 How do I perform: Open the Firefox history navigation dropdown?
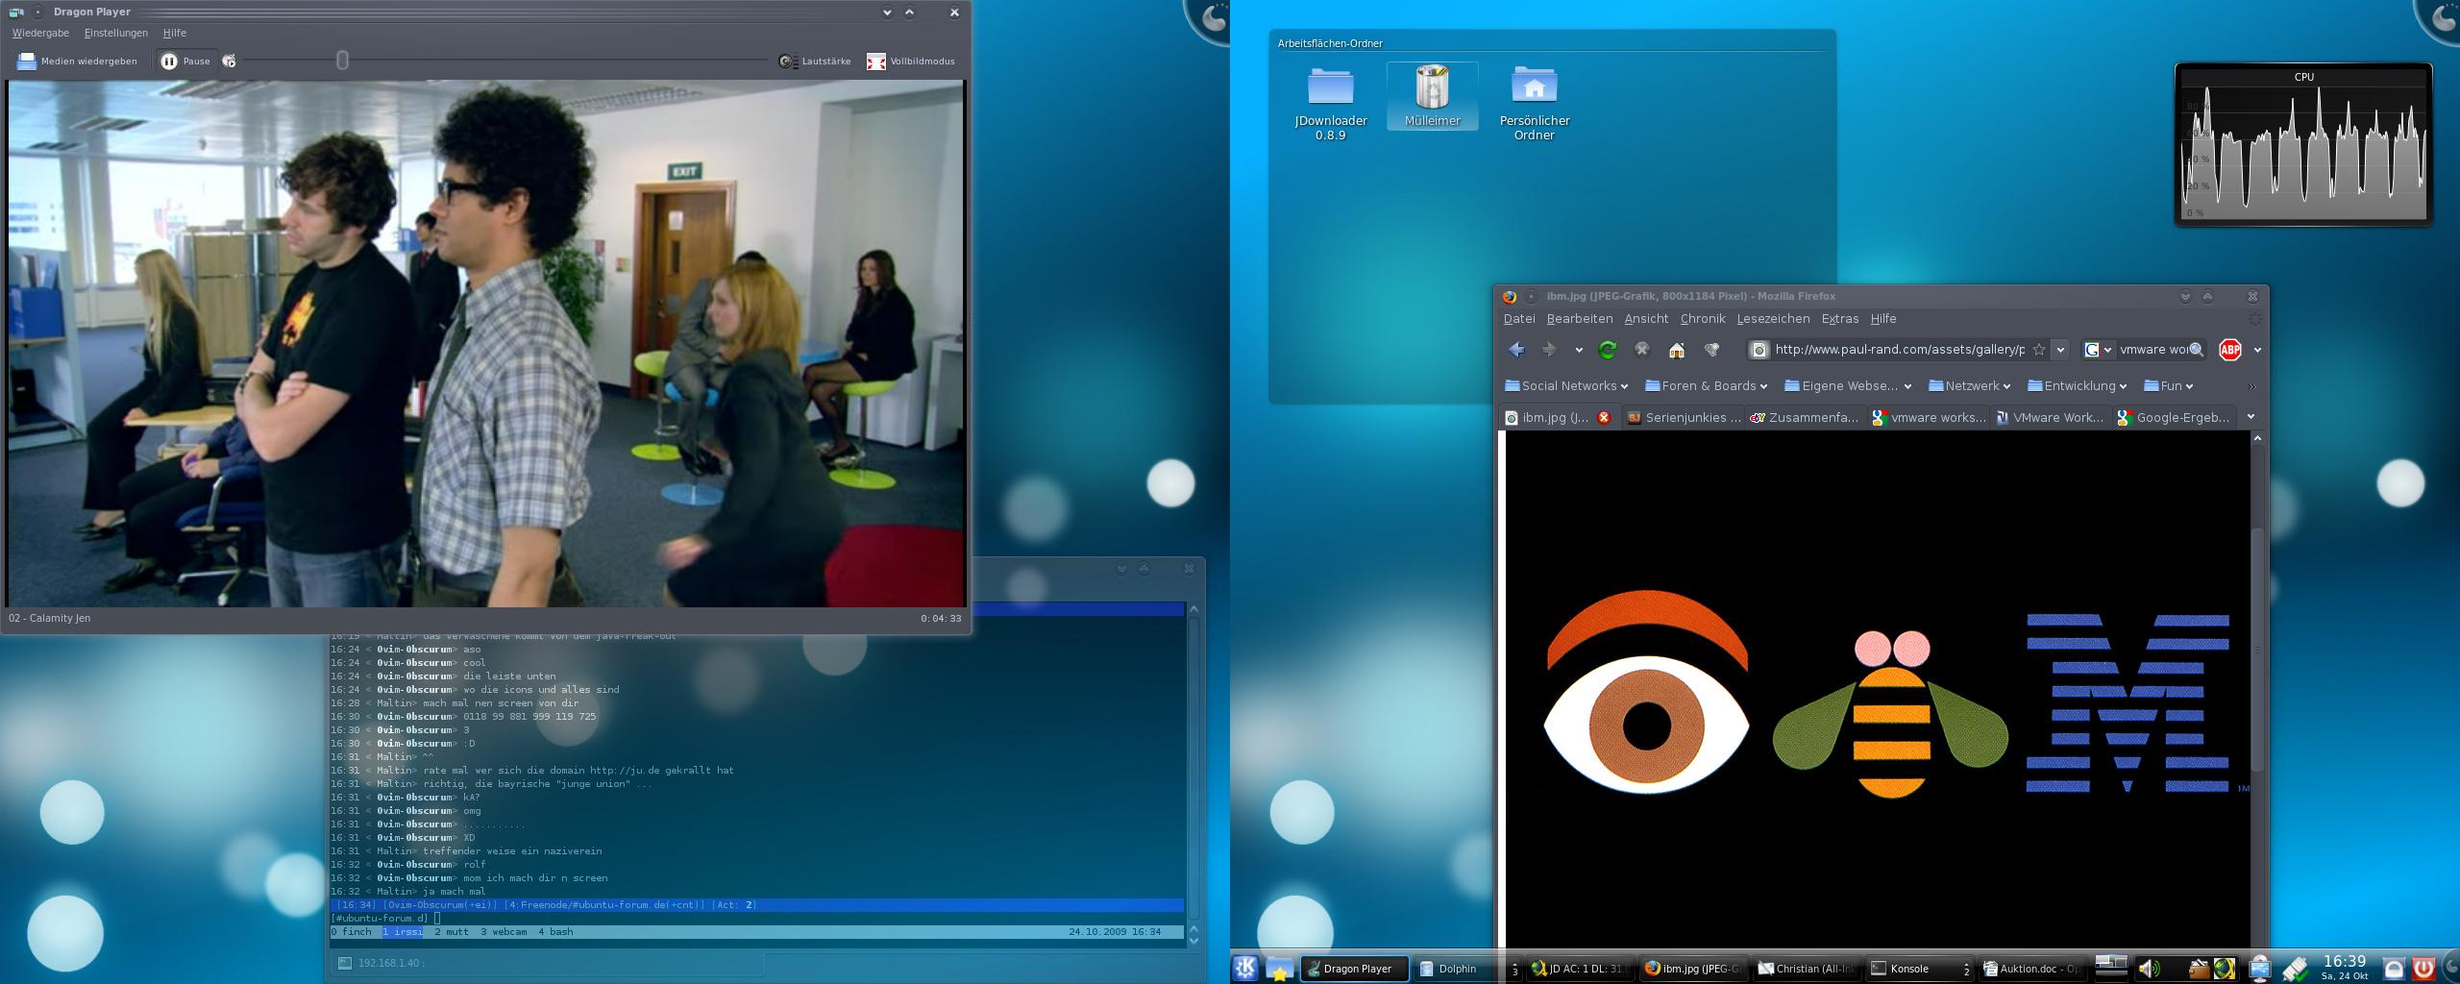[1579, 350]
